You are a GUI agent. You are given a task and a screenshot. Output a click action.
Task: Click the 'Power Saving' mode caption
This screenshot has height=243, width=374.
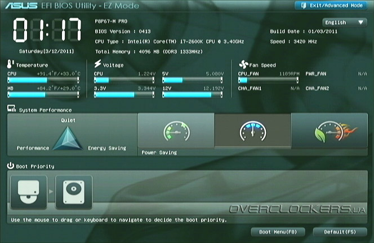point(159,152)
